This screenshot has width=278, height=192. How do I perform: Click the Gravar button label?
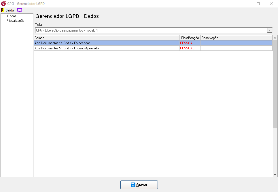coord(142,185)
